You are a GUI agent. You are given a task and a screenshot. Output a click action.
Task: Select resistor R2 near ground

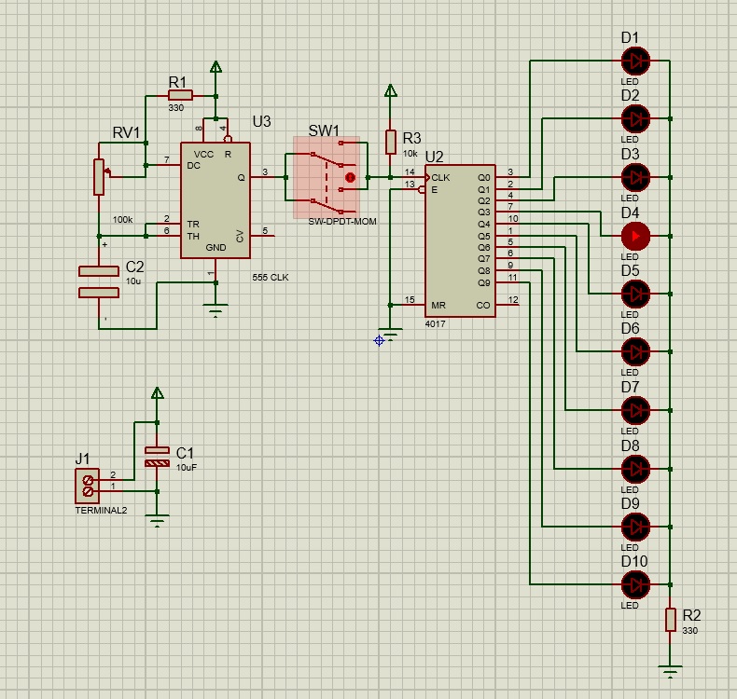coord(670,620)
